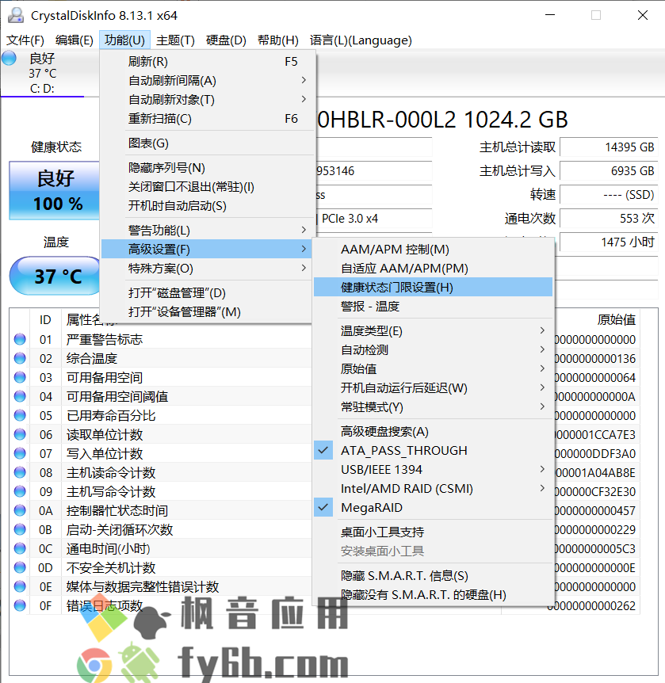Viewport: 665px width, 683px height.
Task: Expand 自动刷新对象(T) submenu
Action: tap(207, 99)
